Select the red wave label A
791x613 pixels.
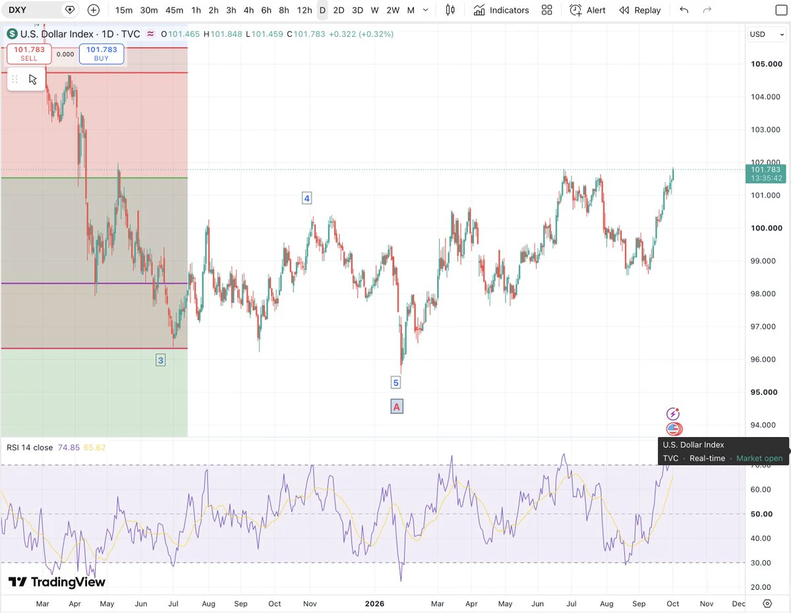396,407
